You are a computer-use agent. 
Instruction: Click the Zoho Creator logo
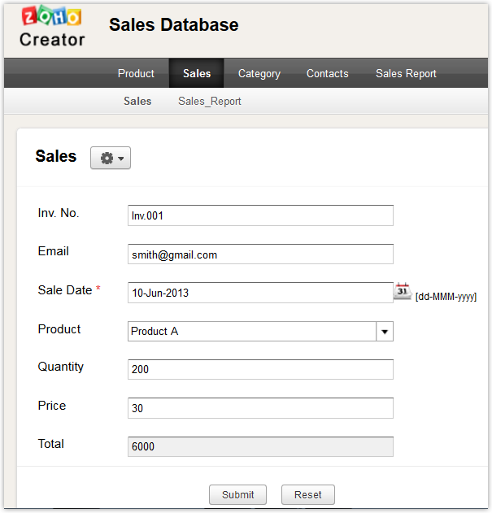tap(52, 27)
